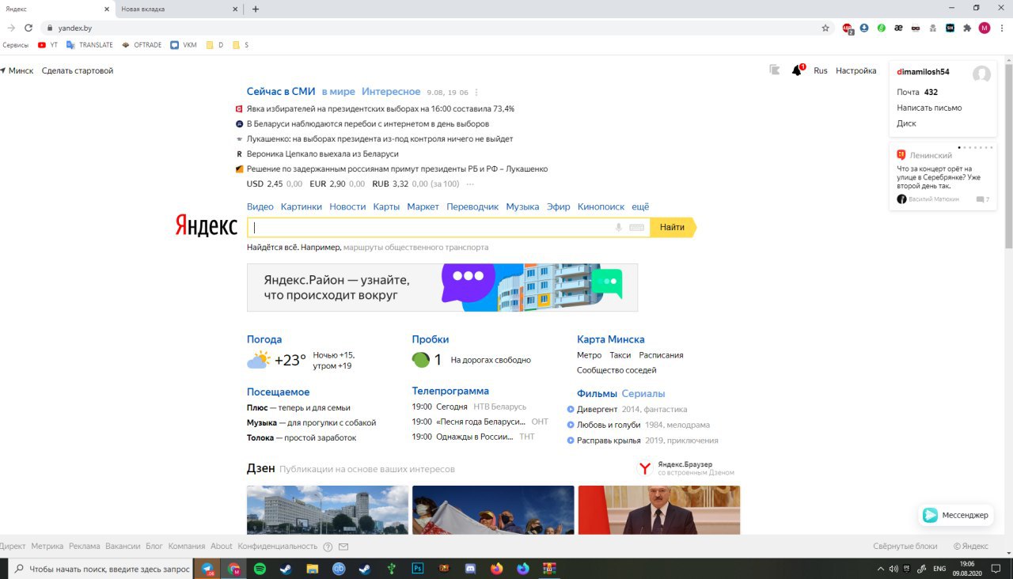The image size is (1013, 579).
Task: Open the Chrome three-dot menu
Action: (1002, 28)
